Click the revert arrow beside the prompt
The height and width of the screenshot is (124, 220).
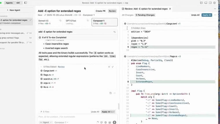pos(115,32)
